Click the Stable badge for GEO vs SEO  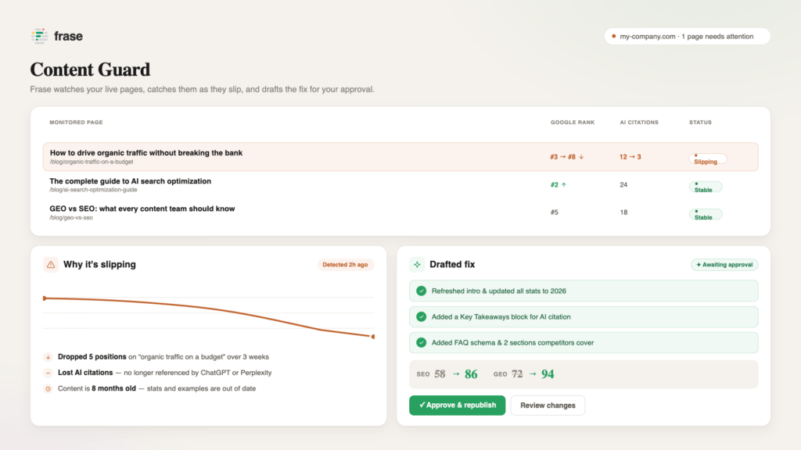click(706, 215)
